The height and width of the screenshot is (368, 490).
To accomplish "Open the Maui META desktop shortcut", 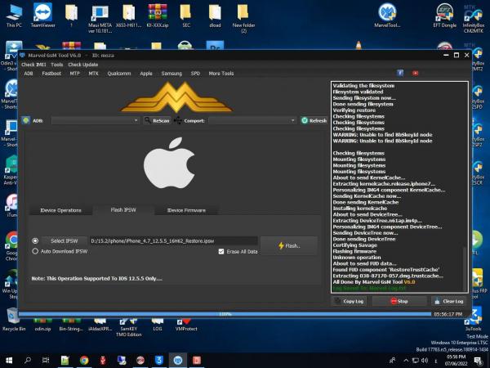I will pos(100,18).
